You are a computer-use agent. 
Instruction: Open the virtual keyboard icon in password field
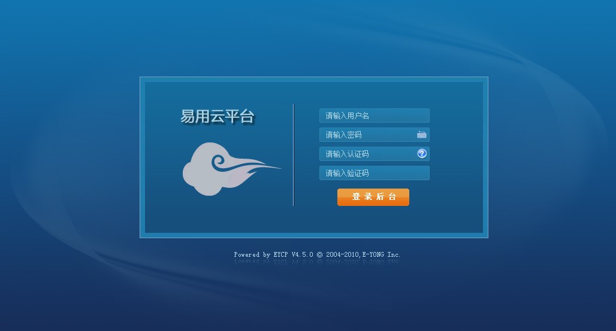tap(421, 135)
